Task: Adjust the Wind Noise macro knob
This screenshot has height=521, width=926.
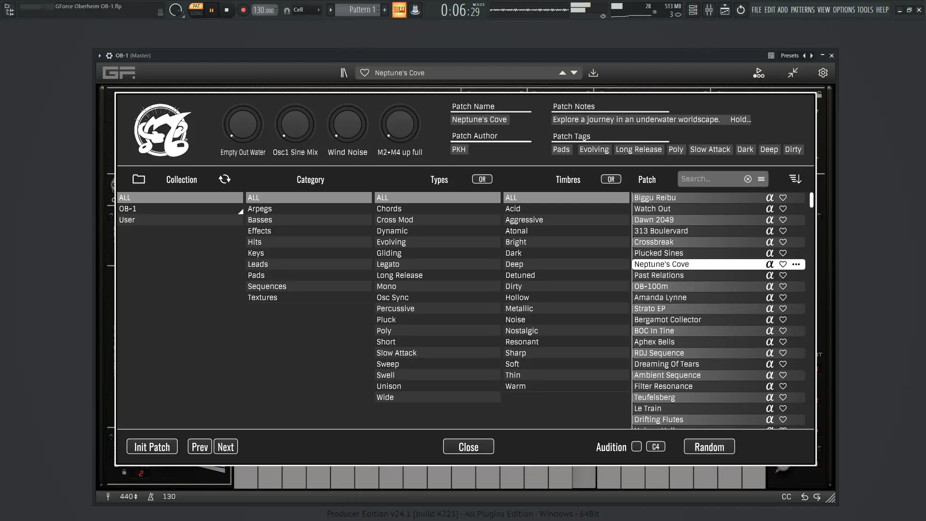Action: pyautogui.click(x=347, y=125)
